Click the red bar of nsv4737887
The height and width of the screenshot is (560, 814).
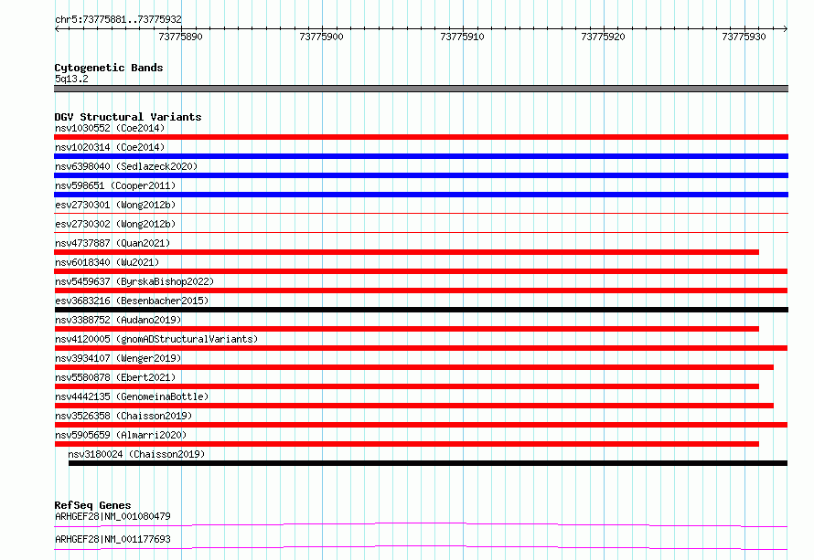pyautogui.click(x=406, y=252)
